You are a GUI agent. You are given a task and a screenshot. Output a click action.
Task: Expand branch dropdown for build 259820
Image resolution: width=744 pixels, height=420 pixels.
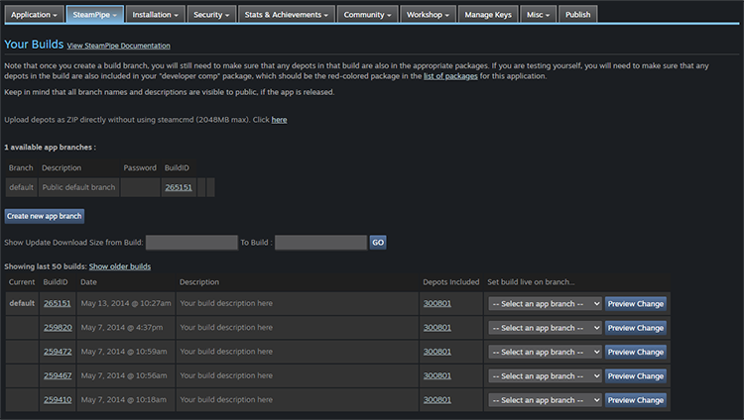pos(546,328)
